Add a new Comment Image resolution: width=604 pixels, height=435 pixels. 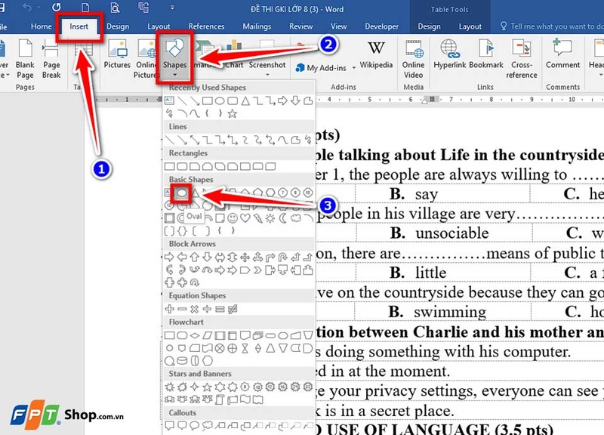coord(562,54)
